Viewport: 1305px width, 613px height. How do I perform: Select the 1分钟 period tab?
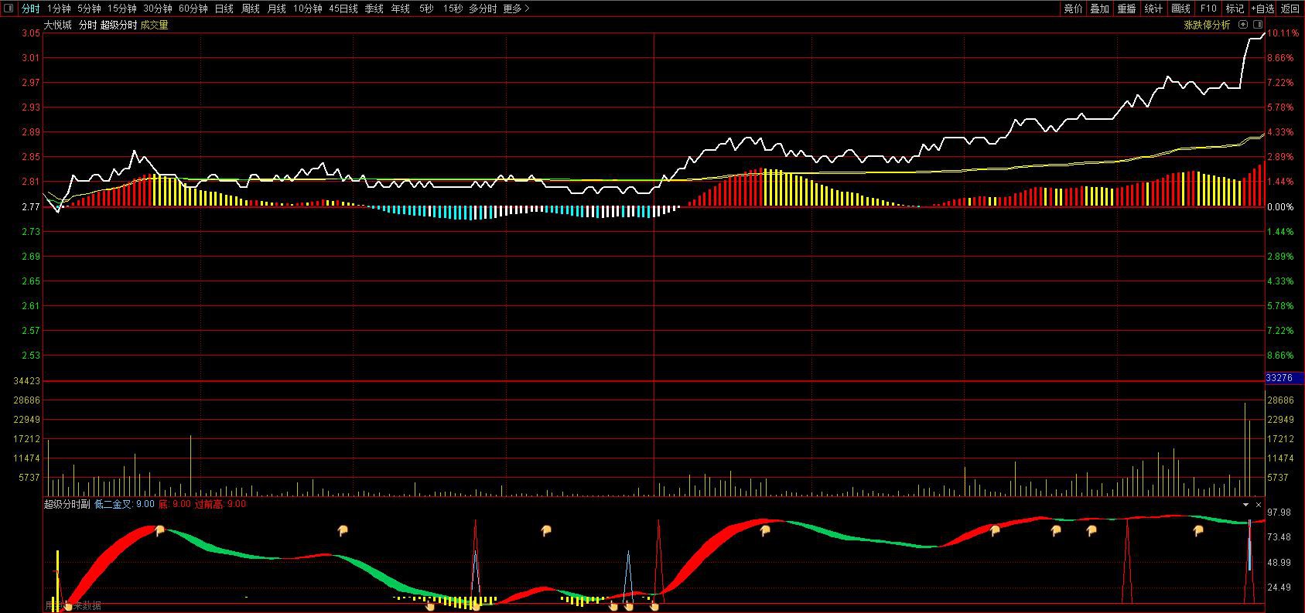(x=59, y=9)
